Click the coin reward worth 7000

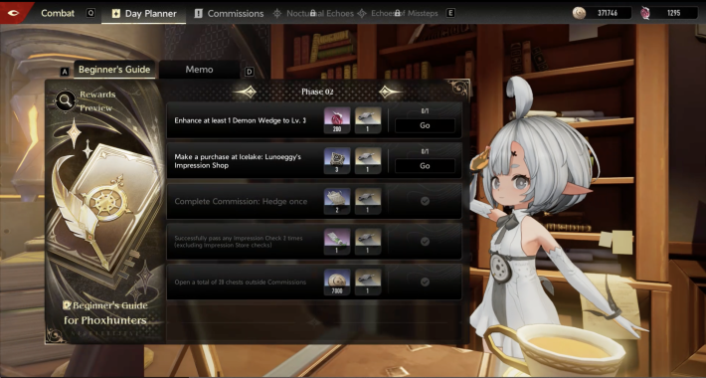click(x=337, y=283)
